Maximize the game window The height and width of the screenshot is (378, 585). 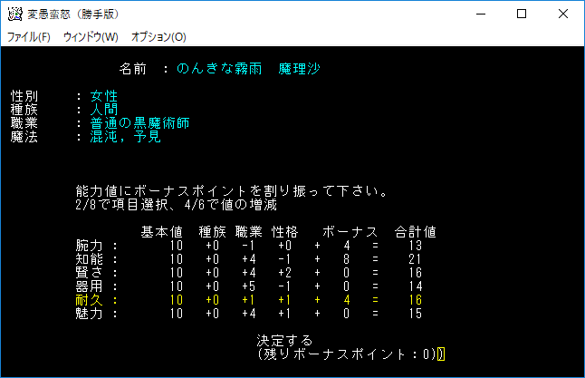[x=522, y=15]
